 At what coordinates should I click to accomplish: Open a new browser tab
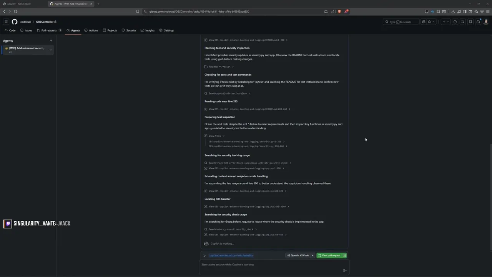coord(98,4)
